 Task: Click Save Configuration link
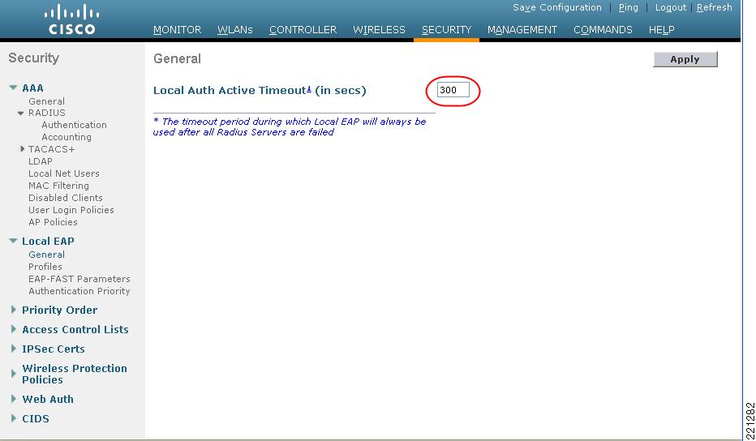pos(557,8)
